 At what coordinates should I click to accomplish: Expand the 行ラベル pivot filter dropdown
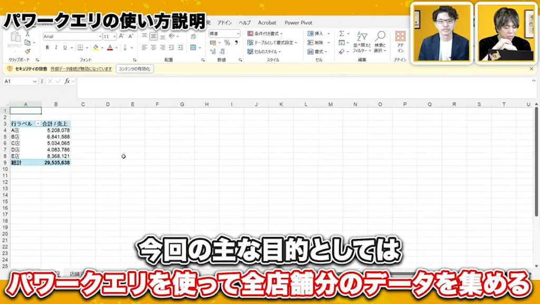(38, 123)
